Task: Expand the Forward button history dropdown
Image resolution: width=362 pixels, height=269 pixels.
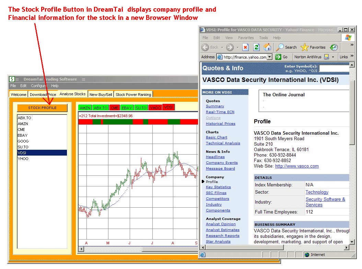Action: [x=237, y=48]
